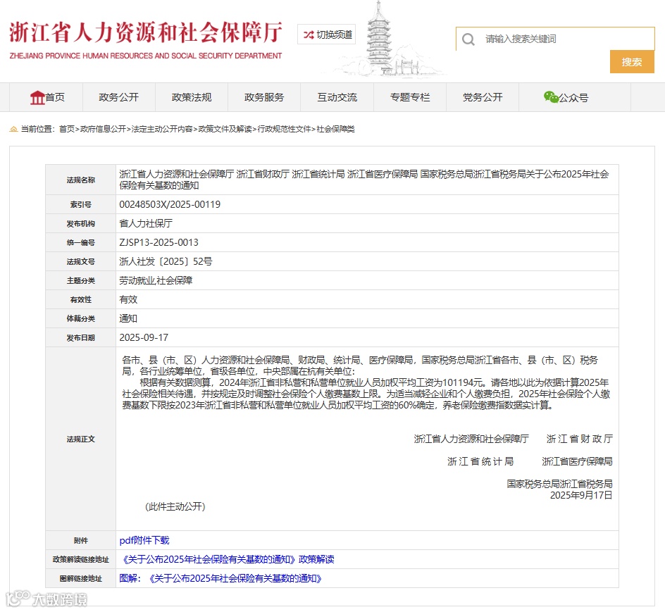Screen dimensions: 665x612
Task: Click the document number 浙人社发〔2025〕52号
Action: pyautogui.click(x=166, y=262)
